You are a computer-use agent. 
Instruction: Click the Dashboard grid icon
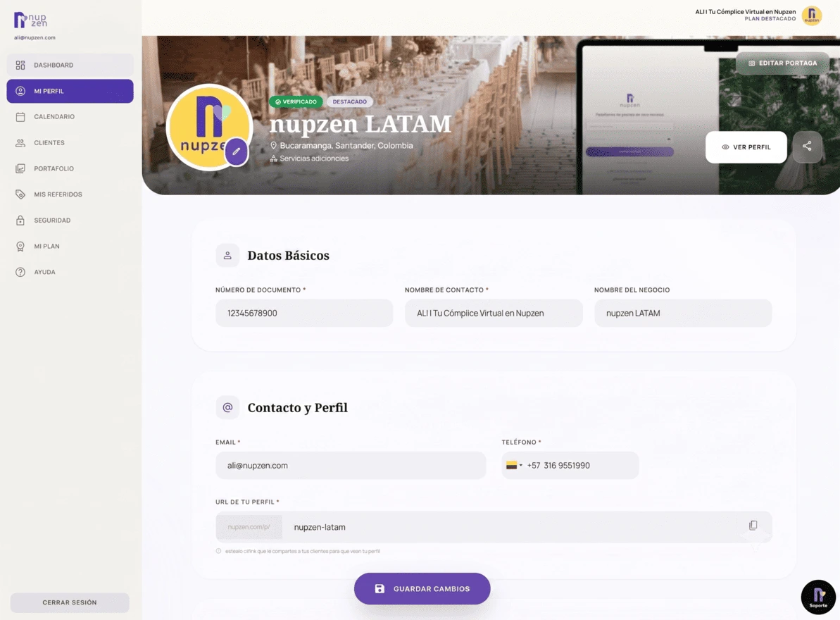[20, 65]
